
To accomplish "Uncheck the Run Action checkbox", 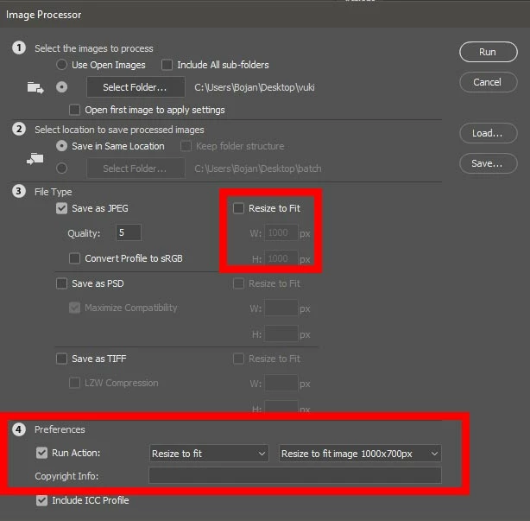I will [41, 453].
